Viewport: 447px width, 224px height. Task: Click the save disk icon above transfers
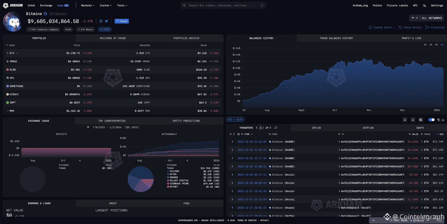[420, 120]
